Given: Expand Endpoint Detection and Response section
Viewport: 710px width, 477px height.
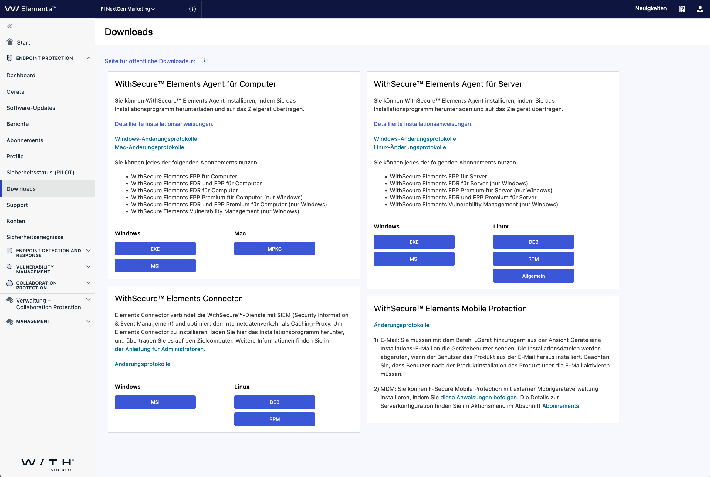Looking at the screenshot, I should (x=89, y=251).
